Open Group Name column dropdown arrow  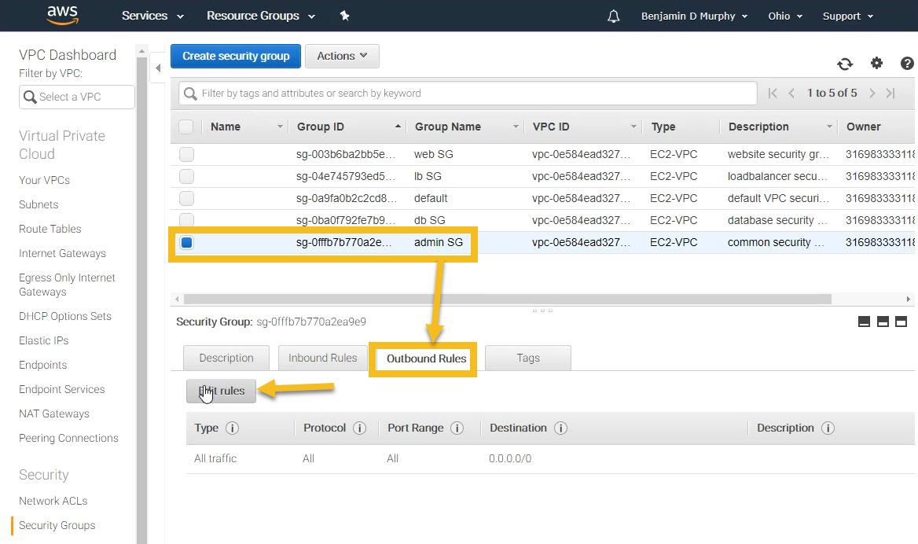coord(516,127)
